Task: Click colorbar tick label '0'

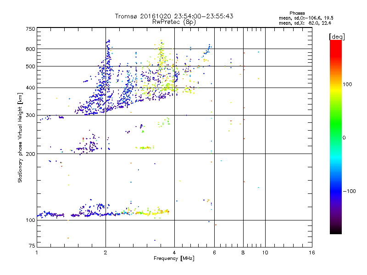Action: pyautogui.click(x=344, y=138)
